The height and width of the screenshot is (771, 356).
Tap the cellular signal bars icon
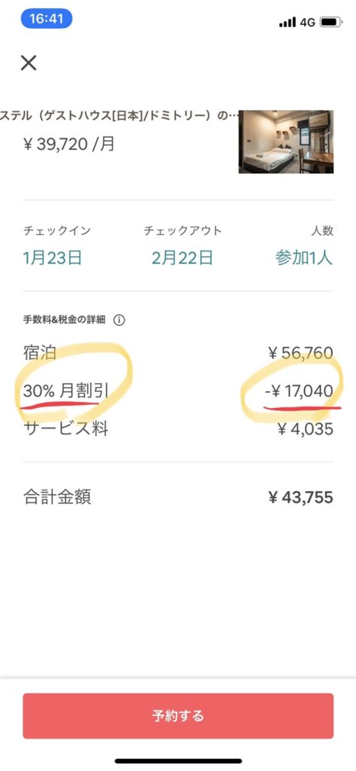tap(288, 23)
